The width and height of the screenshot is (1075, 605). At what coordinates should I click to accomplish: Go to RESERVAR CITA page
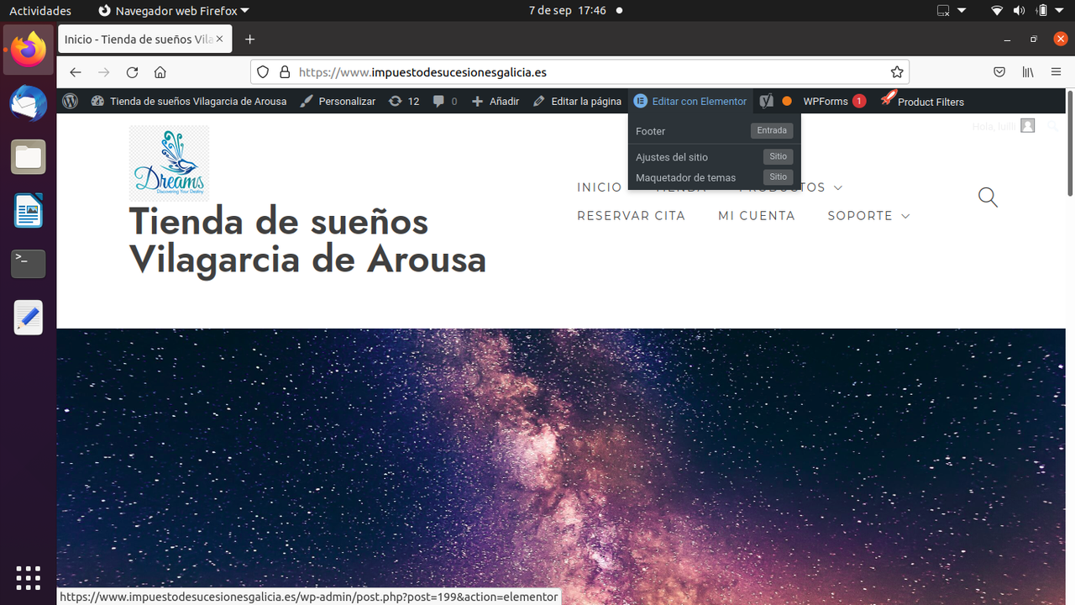click(632, 216)
